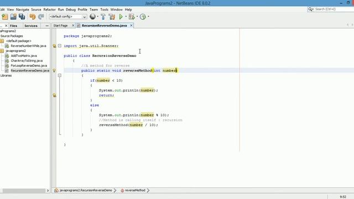Click the Open Project toolbar icon
The height and width of the screenshot is (199, 354).
13,17
